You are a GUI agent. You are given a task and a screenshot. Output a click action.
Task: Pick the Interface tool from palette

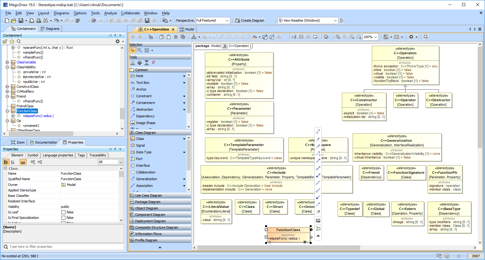tap(143, 166)
